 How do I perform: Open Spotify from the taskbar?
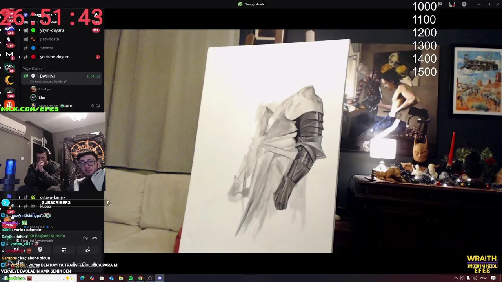[131, 278]
